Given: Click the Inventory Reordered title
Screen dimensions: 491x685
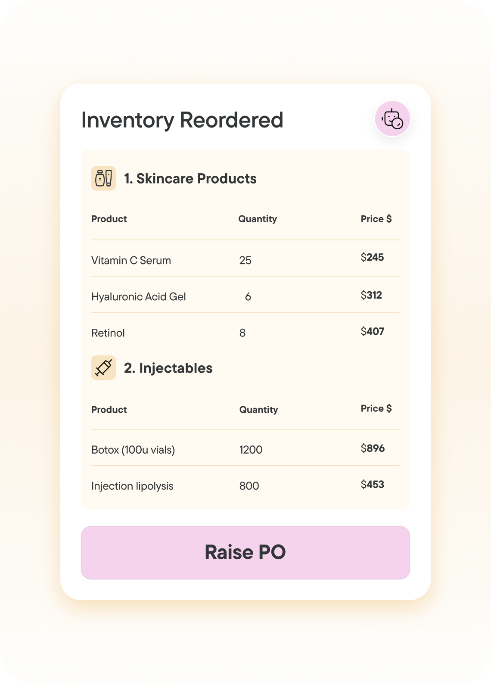Looking at the screenshot, I should [182, 120].
